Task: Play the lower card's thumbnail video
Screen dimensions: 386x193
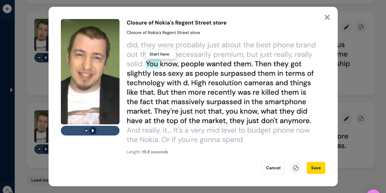Action: click(46, 149)
